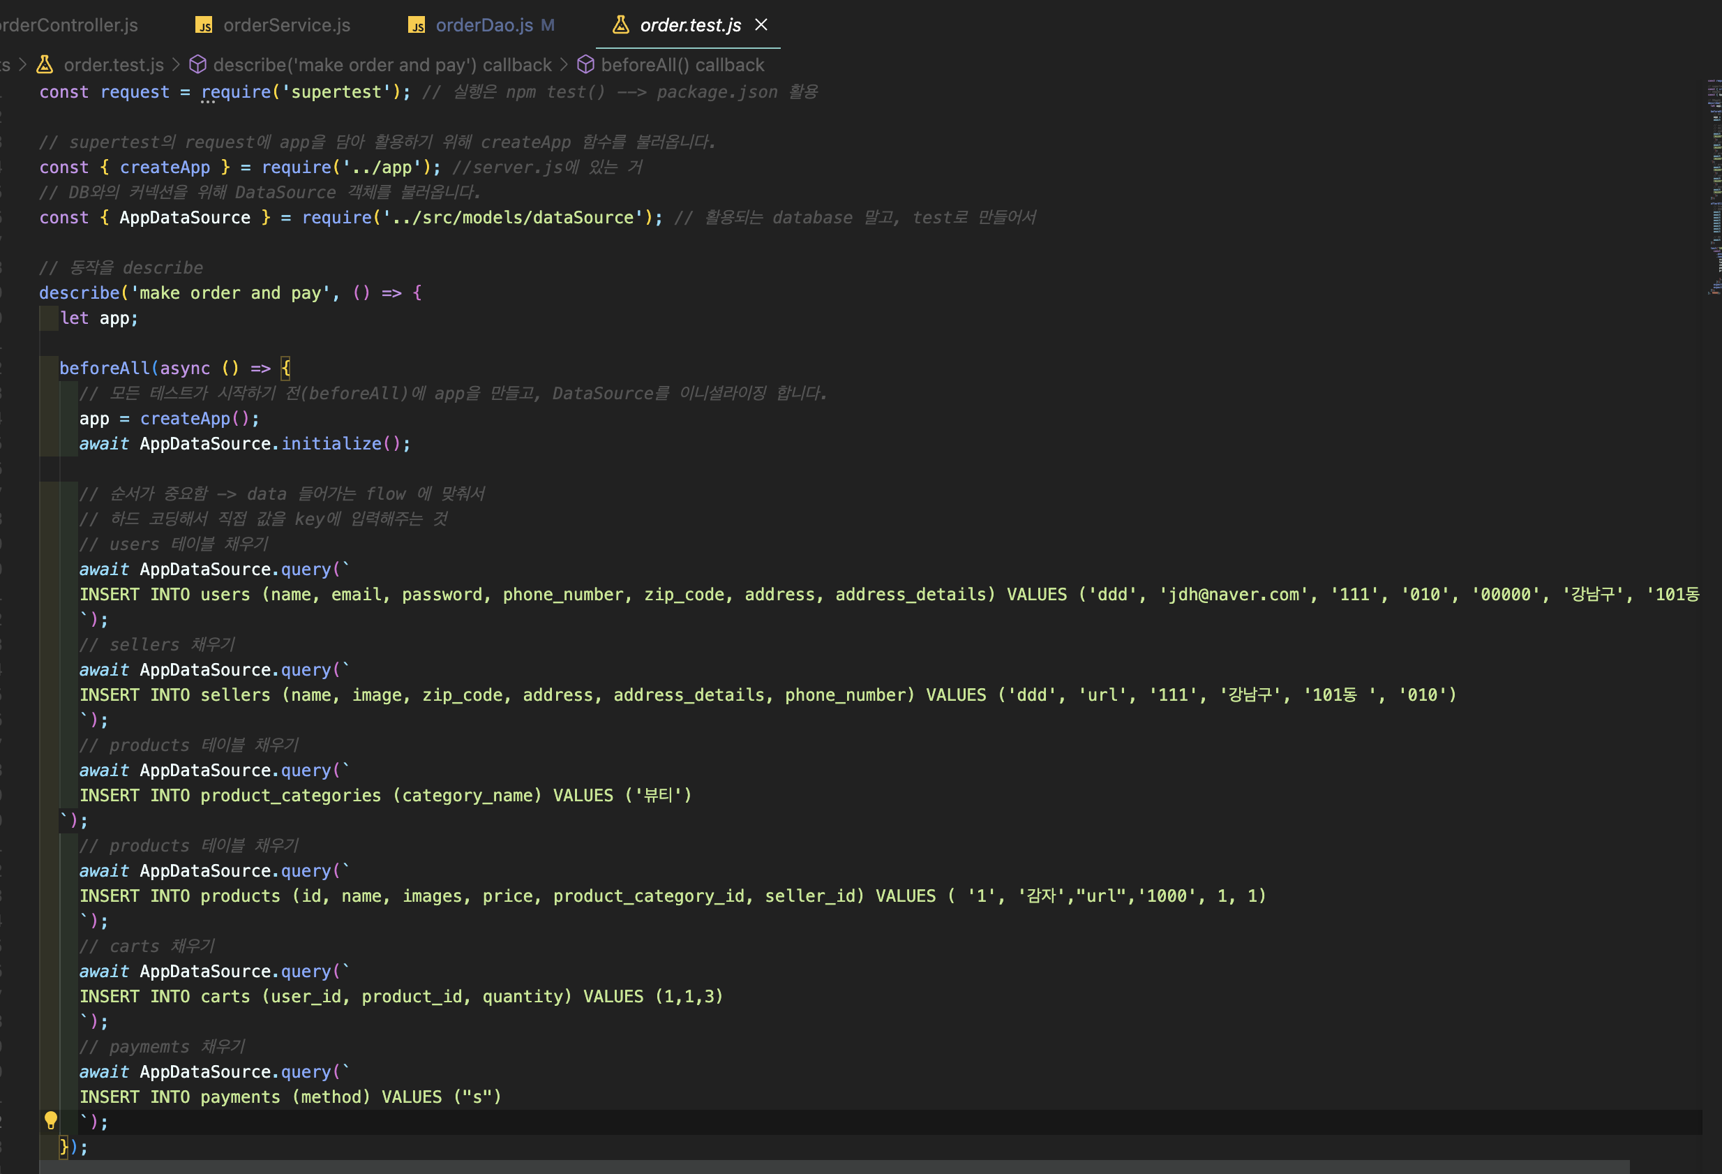Click the M modified badge on orderDao.js tab

click(x=548, y=25)
